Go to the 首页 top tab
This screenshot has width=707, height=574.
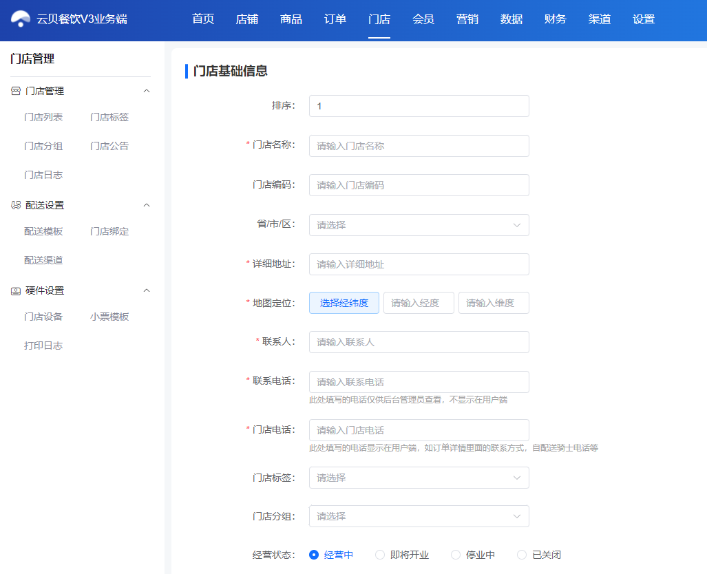[x=203, y=19]
